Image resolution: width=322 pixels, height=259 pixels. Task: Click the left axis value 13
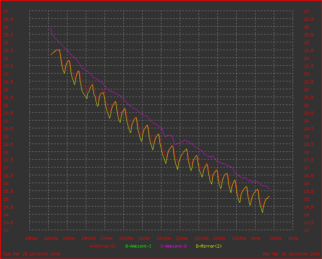click(6, 230)
